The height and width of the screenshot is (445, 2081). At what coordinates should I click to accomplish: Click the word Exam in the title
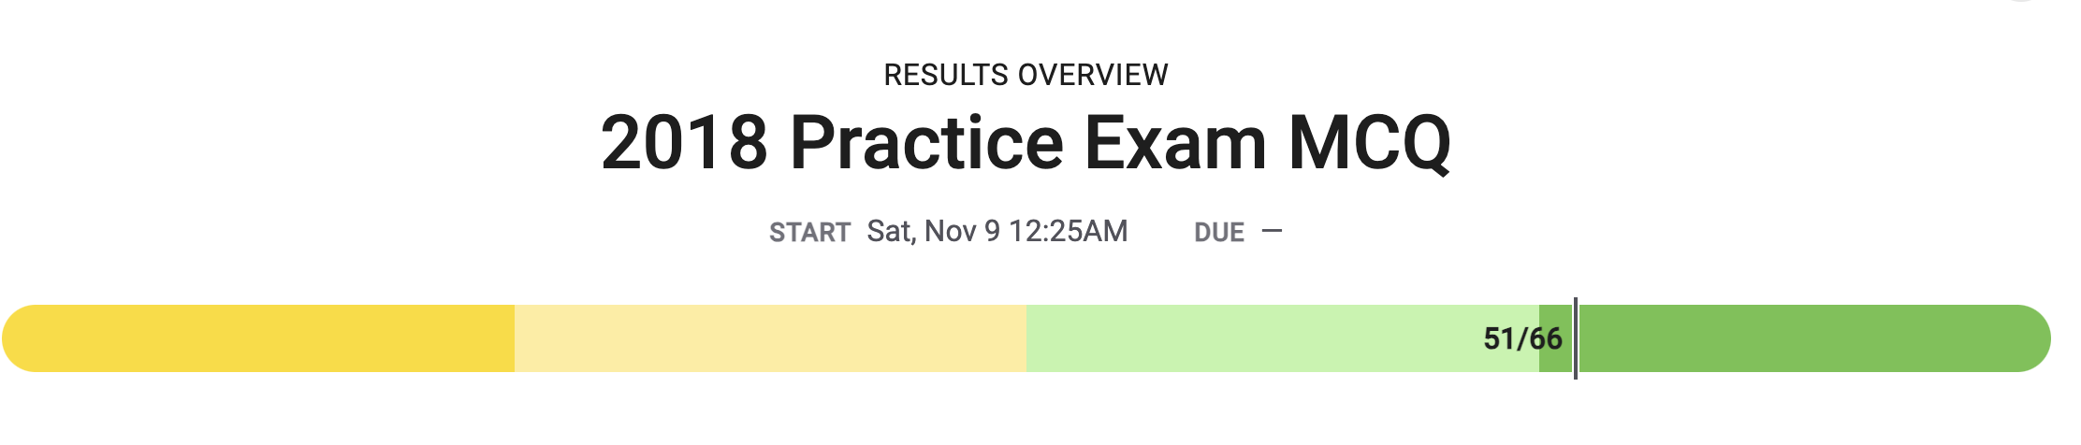tap(1176, 143)
